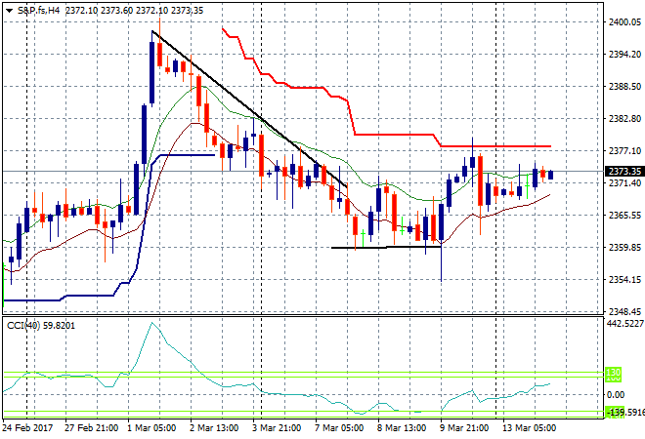Image resolution: width=645 pixels, height=439 pixels.
Task: Click the 9 Mar 21:00 time label
Action: coord(464,428)
